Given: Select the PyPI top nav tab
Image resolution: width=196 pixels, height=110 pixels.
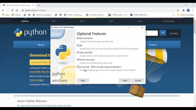Looking at the screenshot, I should [111, 21].
